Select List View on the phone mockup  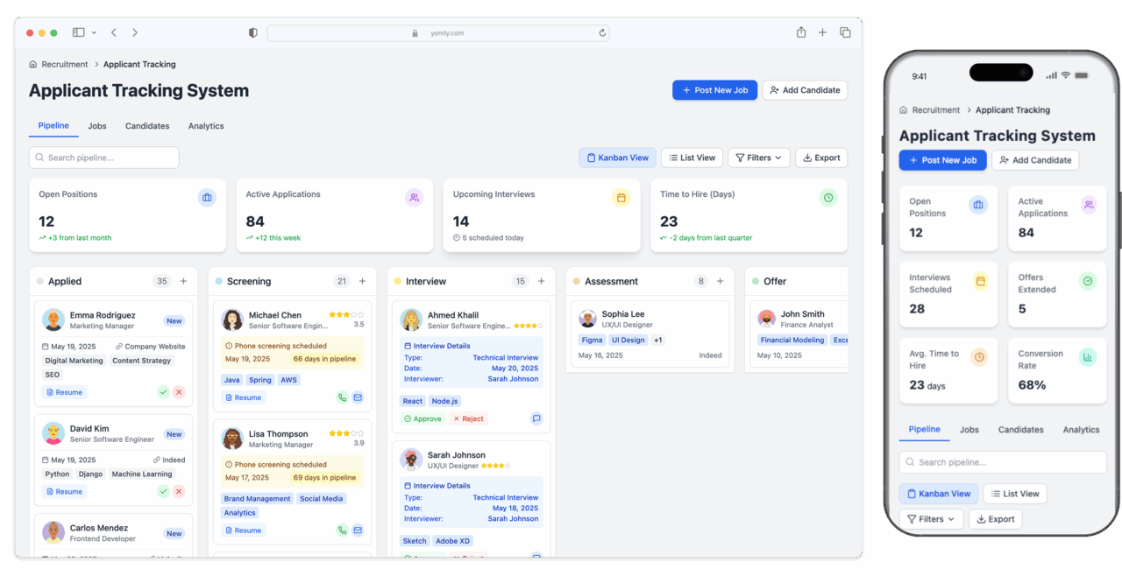tap(1015, 494)
